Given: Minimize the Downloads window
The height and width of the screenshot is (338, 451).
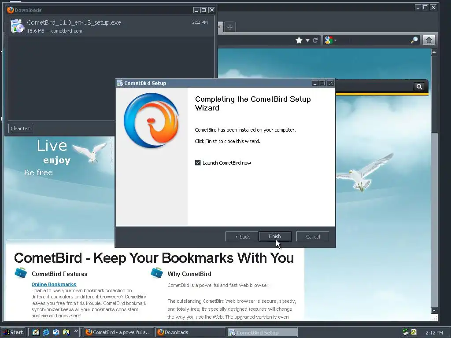Looking at the screenshot, I should coord(196,10).
